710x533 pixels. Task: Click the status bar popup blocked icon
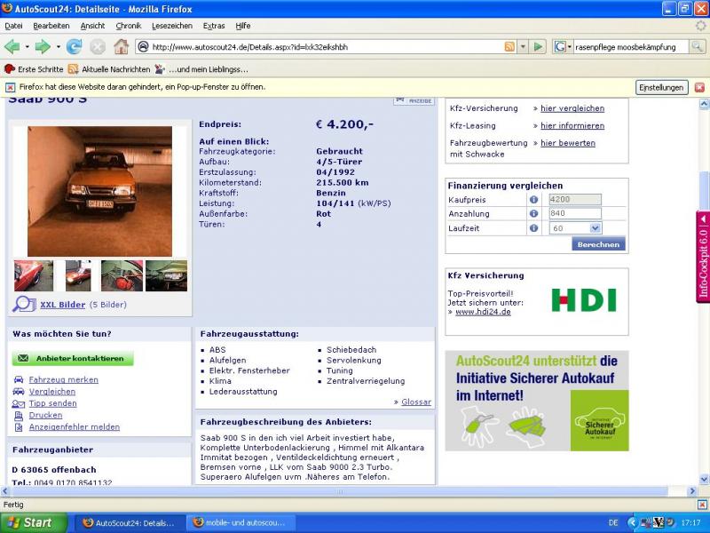pyautogui.click(x=702, y=505)
